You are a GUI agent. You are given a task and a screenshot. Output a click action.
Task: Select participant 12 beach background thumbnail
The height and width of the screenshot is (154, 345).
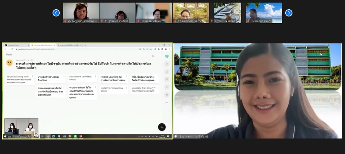pos(264,13)
